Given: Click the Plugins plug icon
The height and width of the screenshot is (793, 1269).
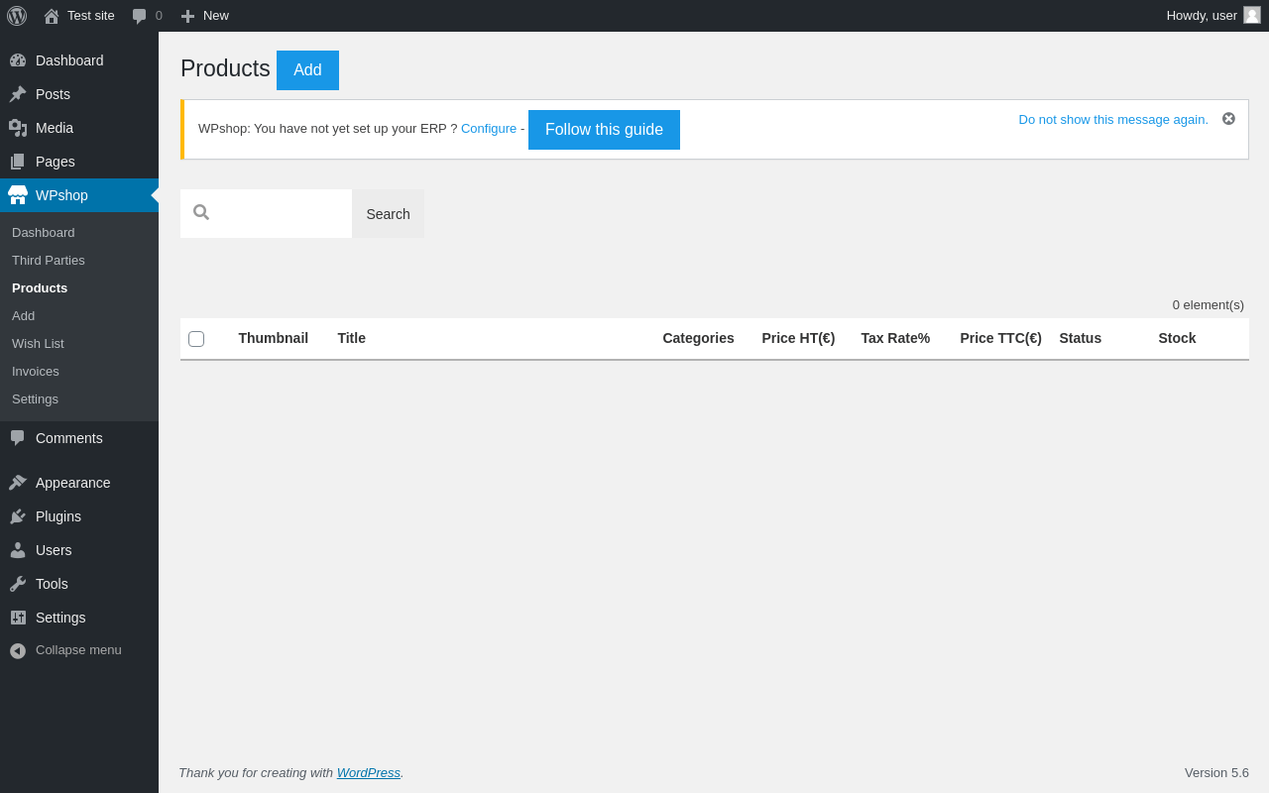Looking at the screenshot, I should 18,516.
